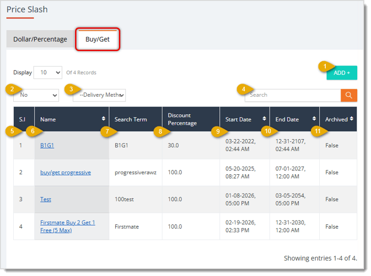The width and height of the screenshot is (371, 276).
Task: Open Firstmate Buy 2 Get 1 Free link
Action: click(68, 227)
